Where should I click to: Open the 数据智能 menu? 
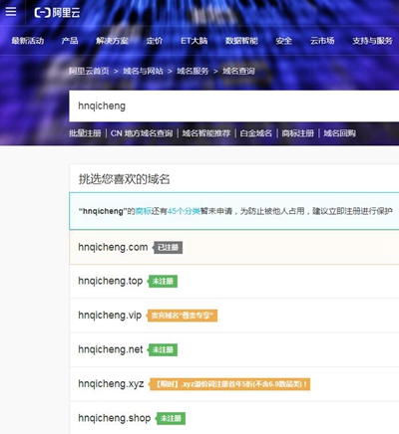click(241, 41)
